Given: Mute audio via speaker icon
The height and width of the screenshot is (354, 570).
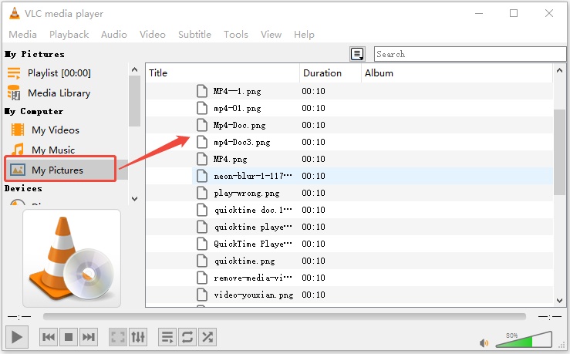Looking at the screenshot, I should (x=484, y=342).
